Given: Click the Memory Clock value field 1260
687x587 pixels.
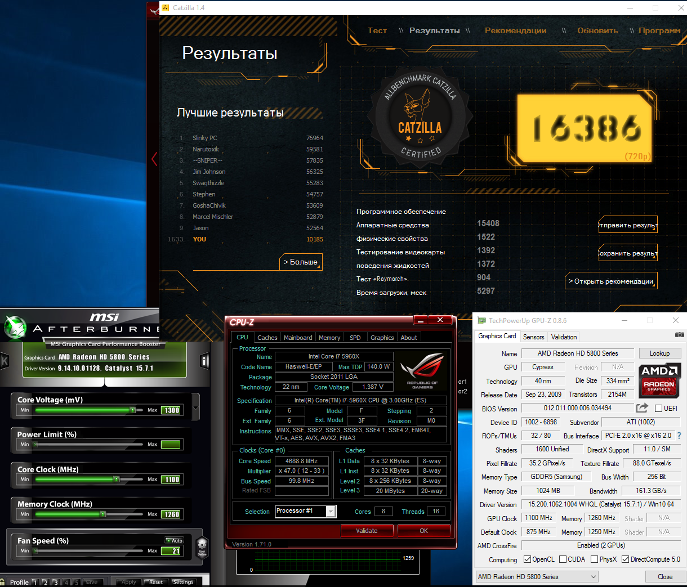Looking at the screenshot, I should tap(171, 514).
